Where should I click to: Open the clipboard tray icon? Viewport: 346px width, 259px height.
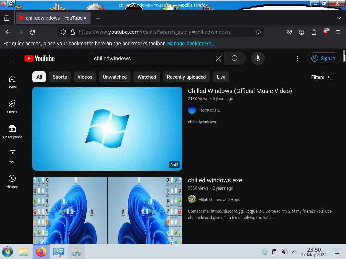pyautogui.click(x=274, y=252)
